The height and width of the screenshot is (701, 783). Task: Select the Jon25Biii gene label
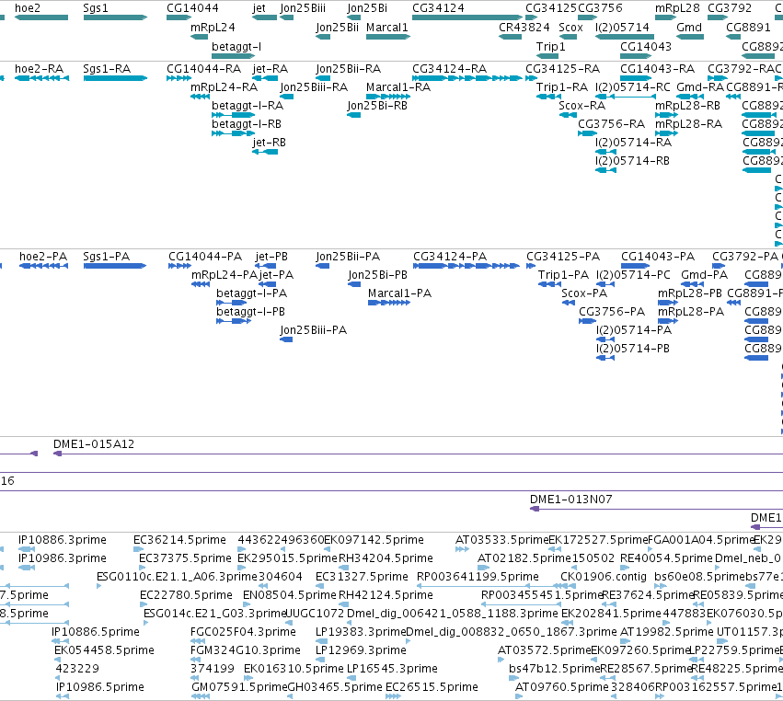pyautogui.click(x=303, y=8)
